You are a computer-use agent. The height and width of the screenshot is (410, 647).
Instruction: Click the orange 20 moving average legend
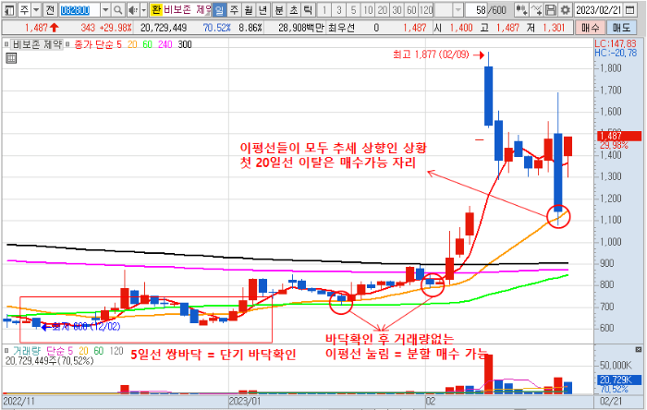[x=132, y=44]
